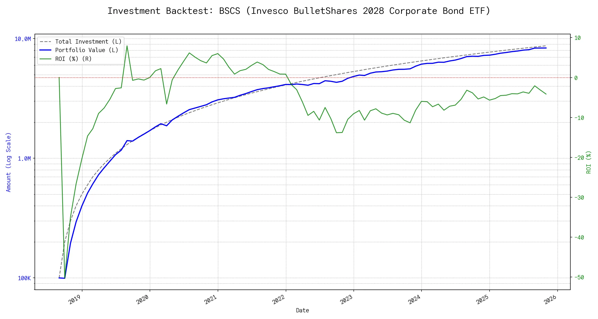Click the 2019 x-axis tick label
Image resolution: width=598 pixels, height=319 pixels.
pyautogui.click(x=75, y=300)
